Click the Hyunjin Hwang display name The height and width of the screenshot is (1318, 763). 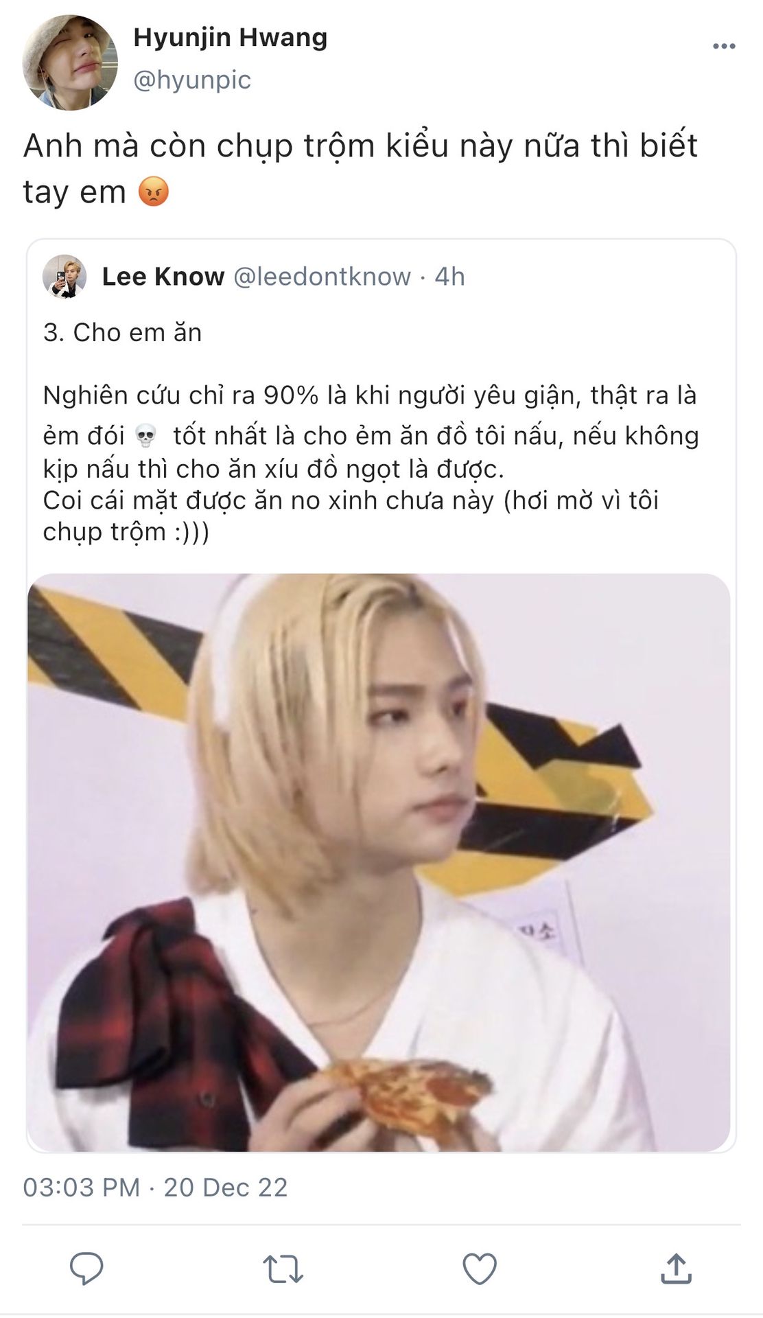pos(230,37)
